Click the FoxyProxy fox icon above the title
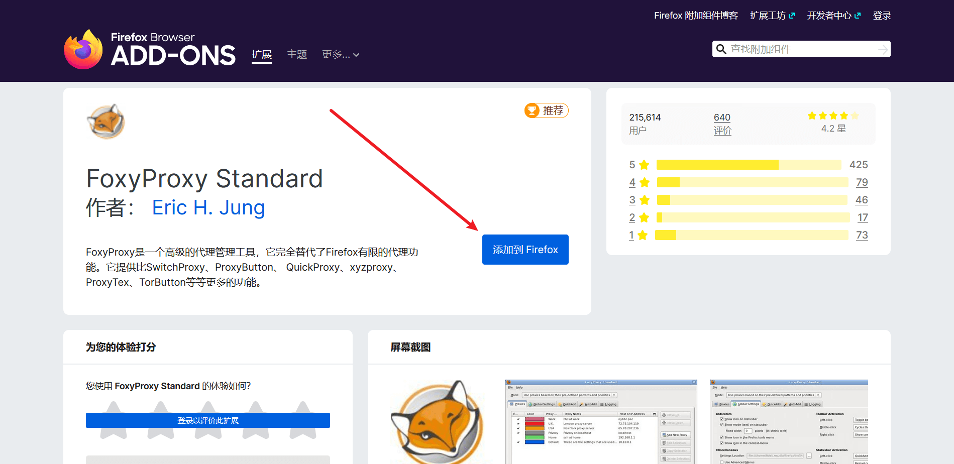This screenshot has width=954, height=464. click(106, 122)
